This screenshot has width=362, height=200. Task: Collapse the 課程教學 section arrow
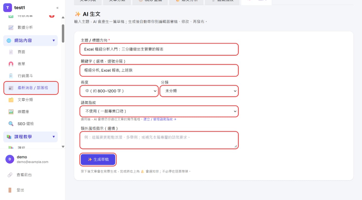point(54,137)
